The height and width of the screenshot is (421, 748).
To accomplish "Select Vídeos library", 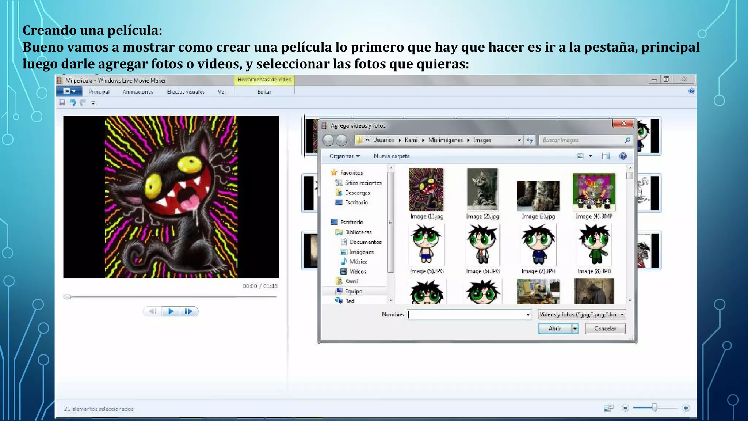I will tap(358, 272).
